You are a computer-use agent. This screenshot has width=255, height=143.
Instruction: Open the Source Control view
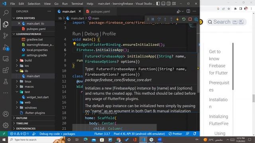tap(6, 36)
